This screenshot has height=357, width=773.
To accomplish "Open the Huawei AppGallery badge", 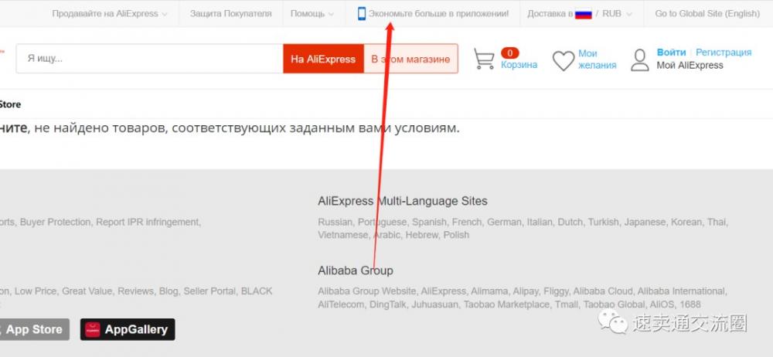I will (128, 329).
